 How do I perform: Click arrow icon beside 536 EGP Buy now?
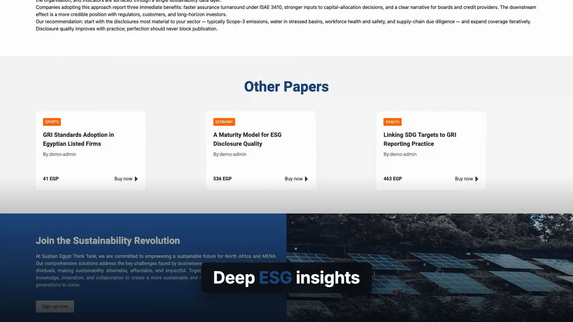tap(306, 179)
